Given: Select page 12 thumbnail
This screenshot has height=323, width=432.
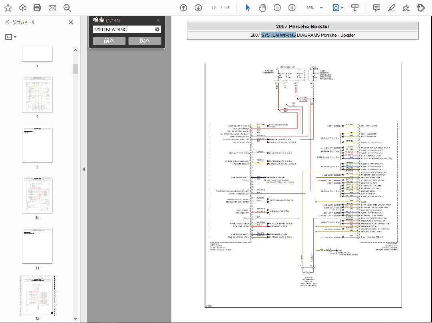Looking at the screenshot, I should (x=37, y=296).
